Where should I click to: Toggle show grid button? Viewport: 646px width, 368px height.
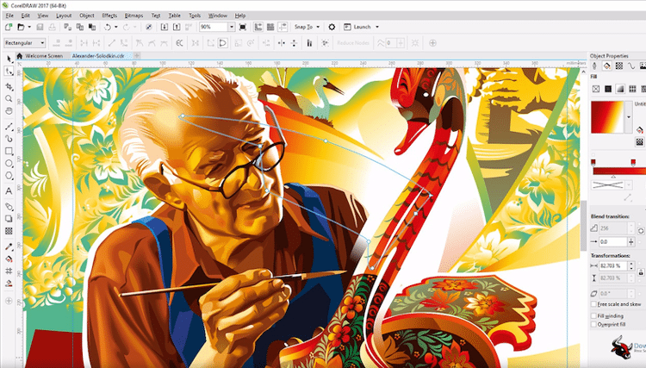270,27
